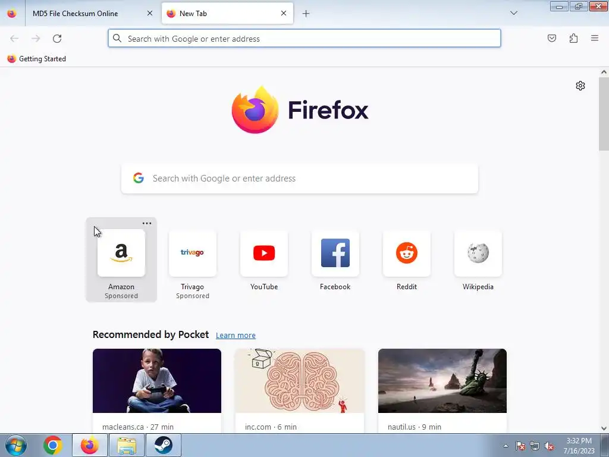This screenshot has width=609, height=457.
Task: Open the Windows Start button
Action: (16, 445)
